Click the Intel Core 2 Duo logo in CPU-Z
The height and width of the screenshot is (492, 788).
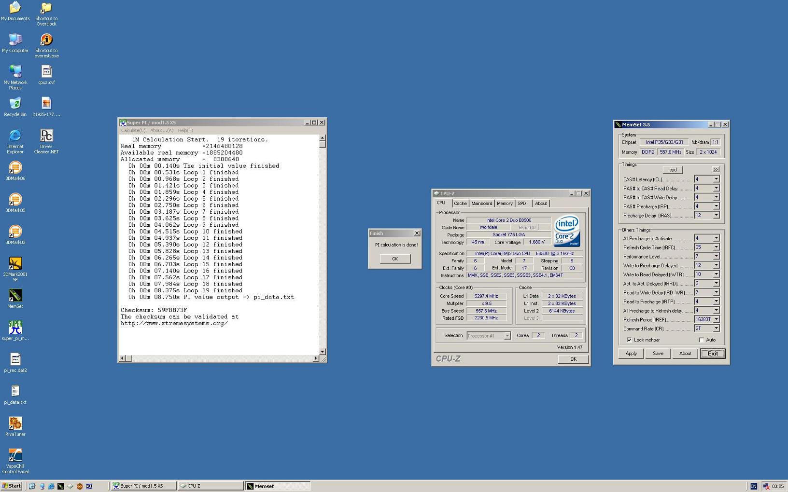coord(567,231)
